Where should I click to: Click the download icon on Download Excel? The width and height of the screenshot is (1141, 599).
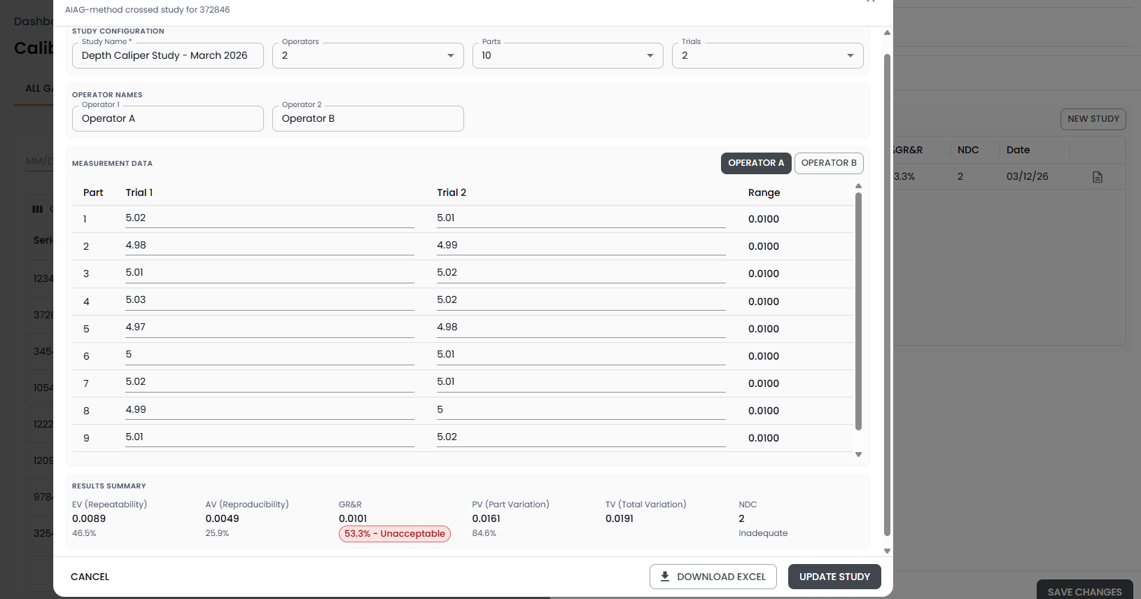tap(664, 577)
